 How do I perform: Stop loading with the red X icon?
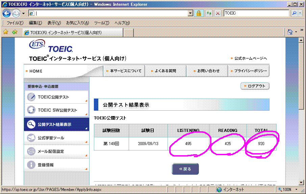(x=218, y=13)
